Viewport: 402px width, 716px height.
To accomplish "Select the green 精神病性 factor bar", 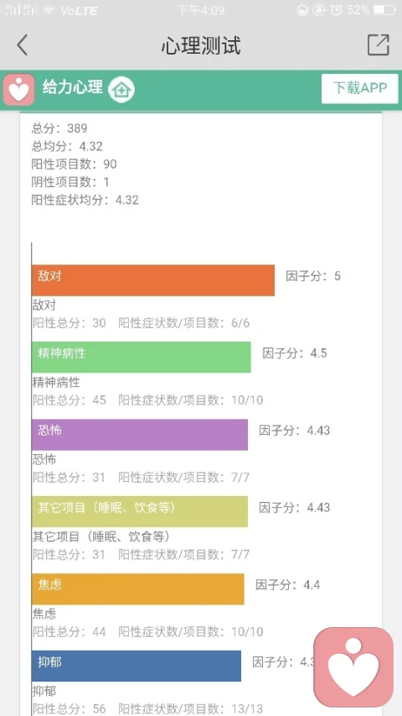I will pos(142,357).
